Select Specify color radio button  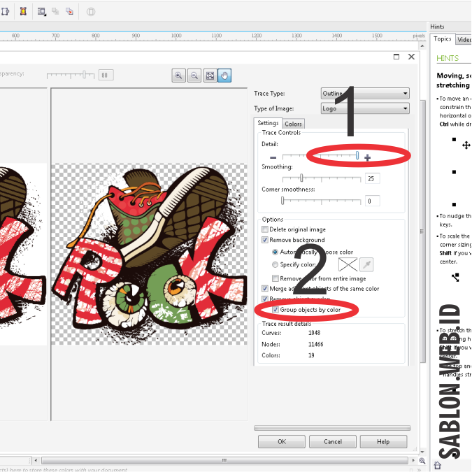(275, 264)
